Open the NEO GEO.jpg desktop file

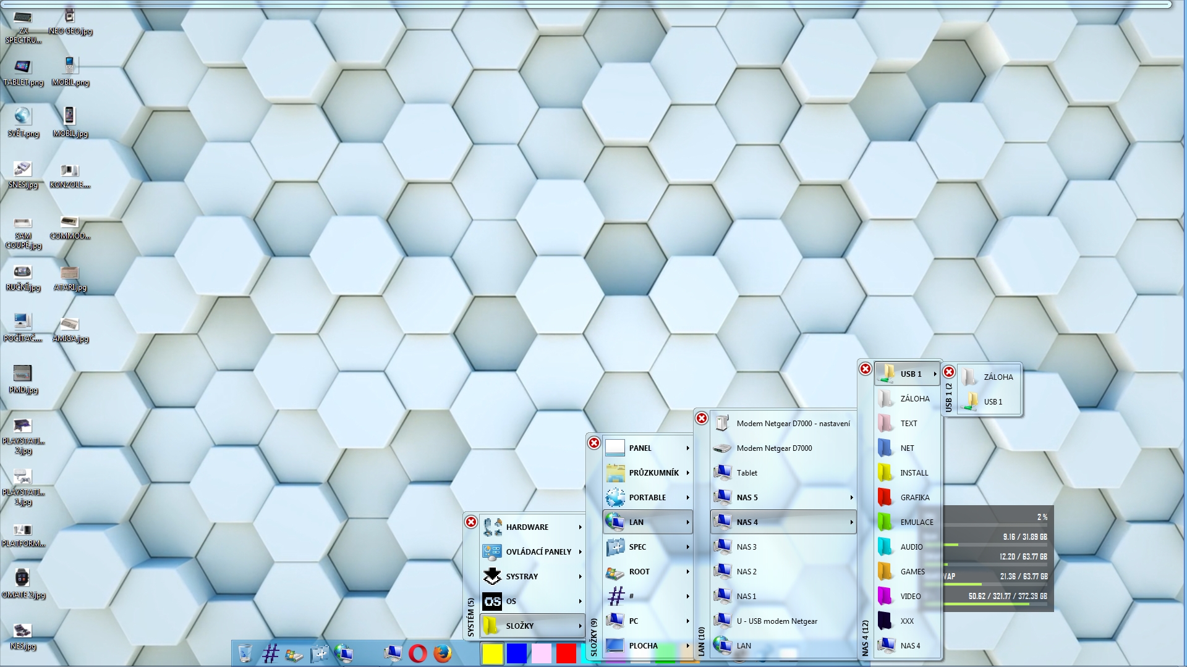tap(70, 20)
